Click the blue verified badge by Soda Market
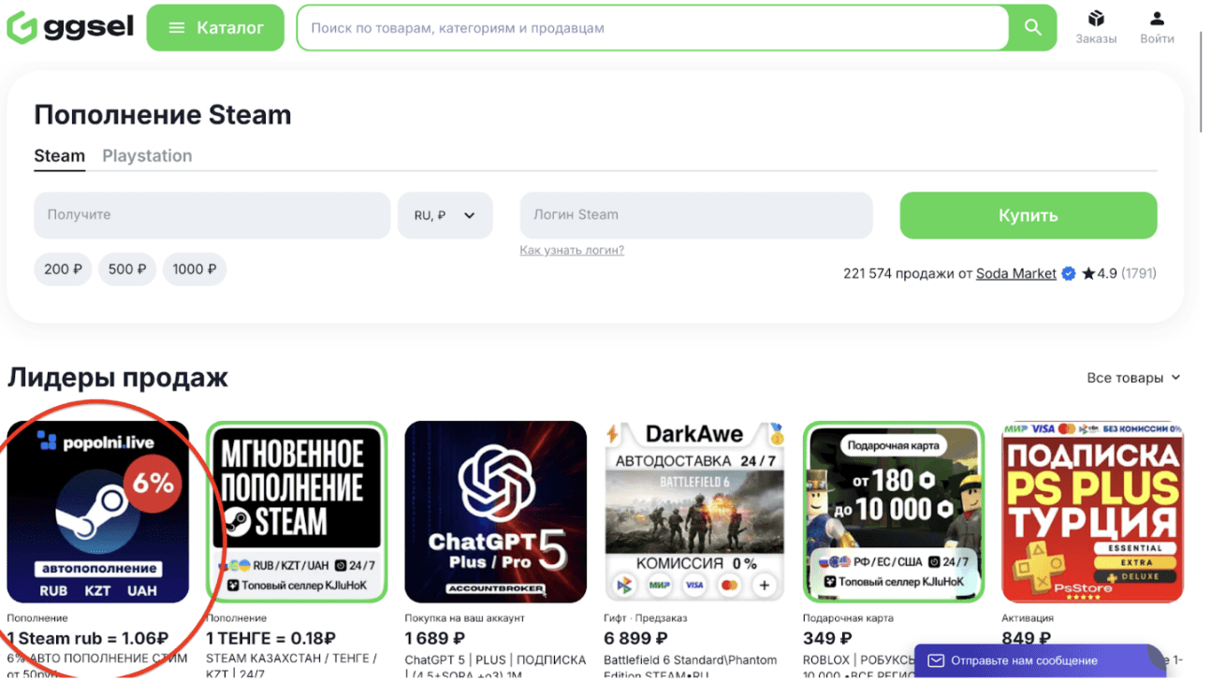This screenshot has height=681, width=1211. point(1069,274)
